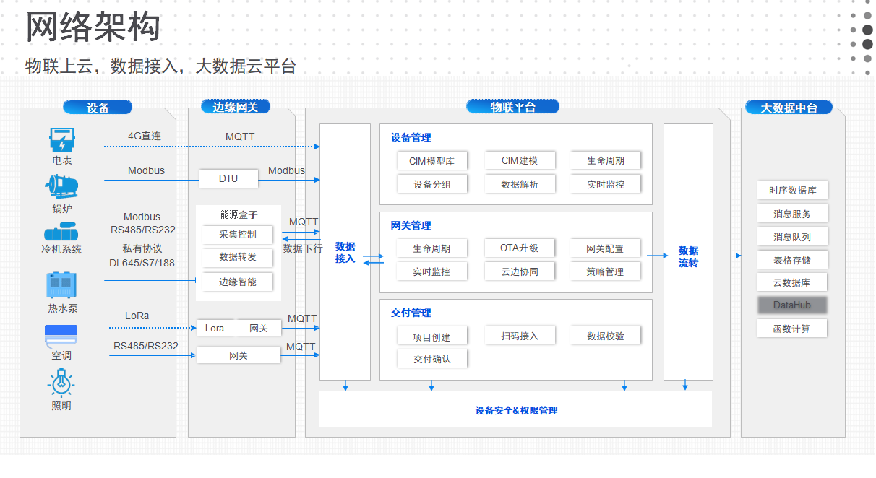This screenshot has height=478, width=876.
Task: Select the lighting bulb icon
Action: (x=61, y=383)
